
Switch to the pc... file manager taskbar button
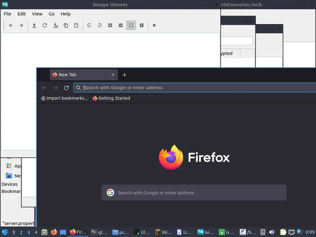[x=121, y=232]
